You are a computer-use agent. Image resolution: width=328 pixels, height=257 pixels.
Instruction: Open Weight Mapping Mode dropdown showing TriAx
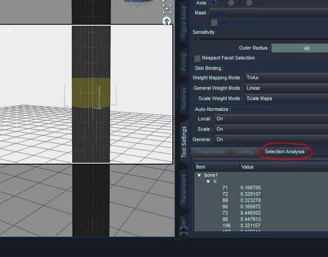[x=286, y=78]
